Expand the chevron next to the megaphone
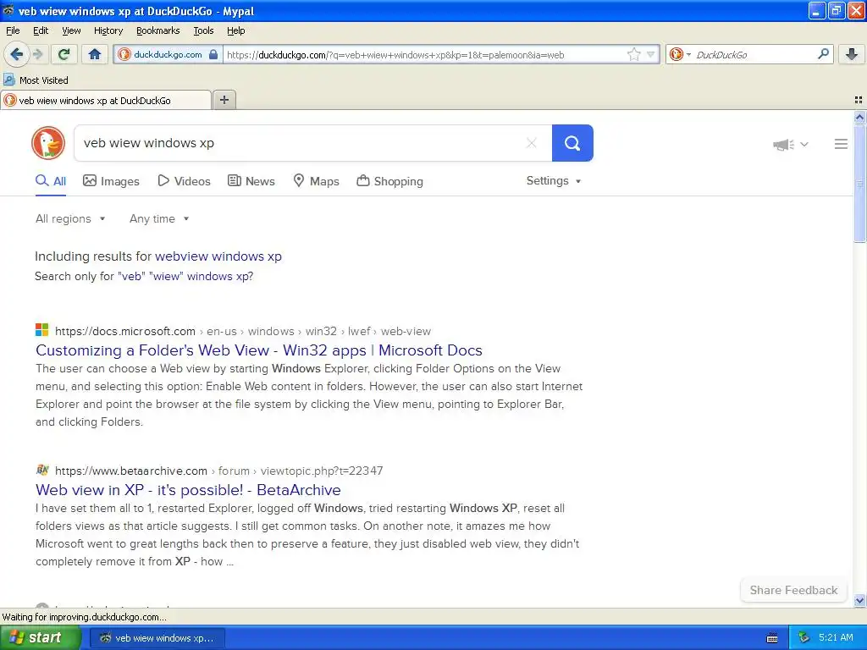Screen dimensions: 867x650 pyautogui.click(x=804, y=144)
